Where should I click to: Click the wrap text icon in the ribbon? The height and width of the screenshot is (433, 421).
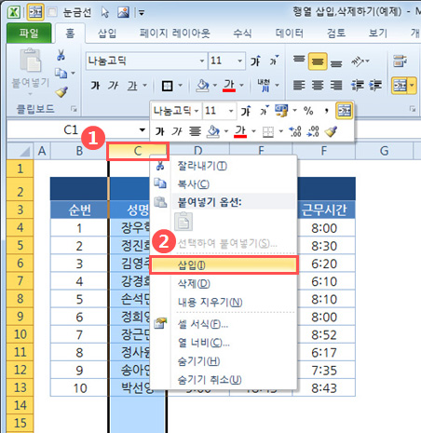coord(400,61)
